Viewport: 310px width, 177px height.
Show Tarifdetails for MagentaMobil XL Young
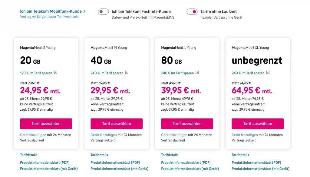coord(240,155)
